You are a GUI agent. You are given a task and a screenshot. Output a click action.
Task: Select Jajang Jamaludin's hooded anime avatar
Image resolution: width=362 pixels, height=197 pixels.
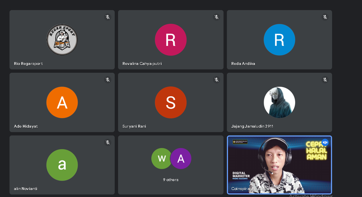pyautogui.click(x=279, y=102)
